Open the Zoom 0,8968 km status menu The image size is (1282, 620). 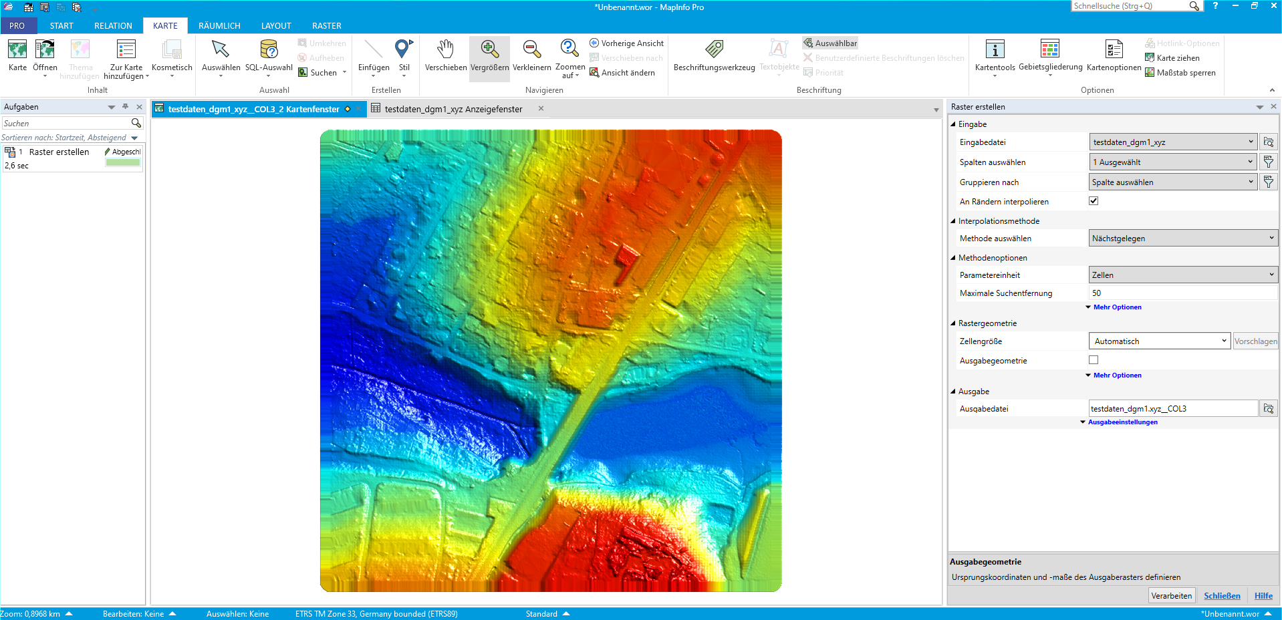point(37,613)
